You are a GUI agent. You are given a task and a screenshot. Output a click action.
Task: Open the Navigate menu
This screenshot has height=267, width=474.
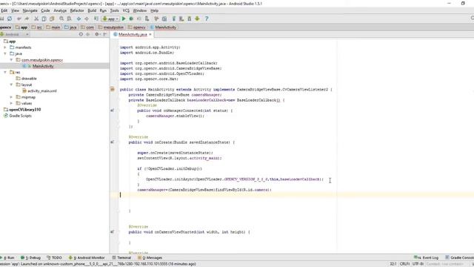click(30, 10)
